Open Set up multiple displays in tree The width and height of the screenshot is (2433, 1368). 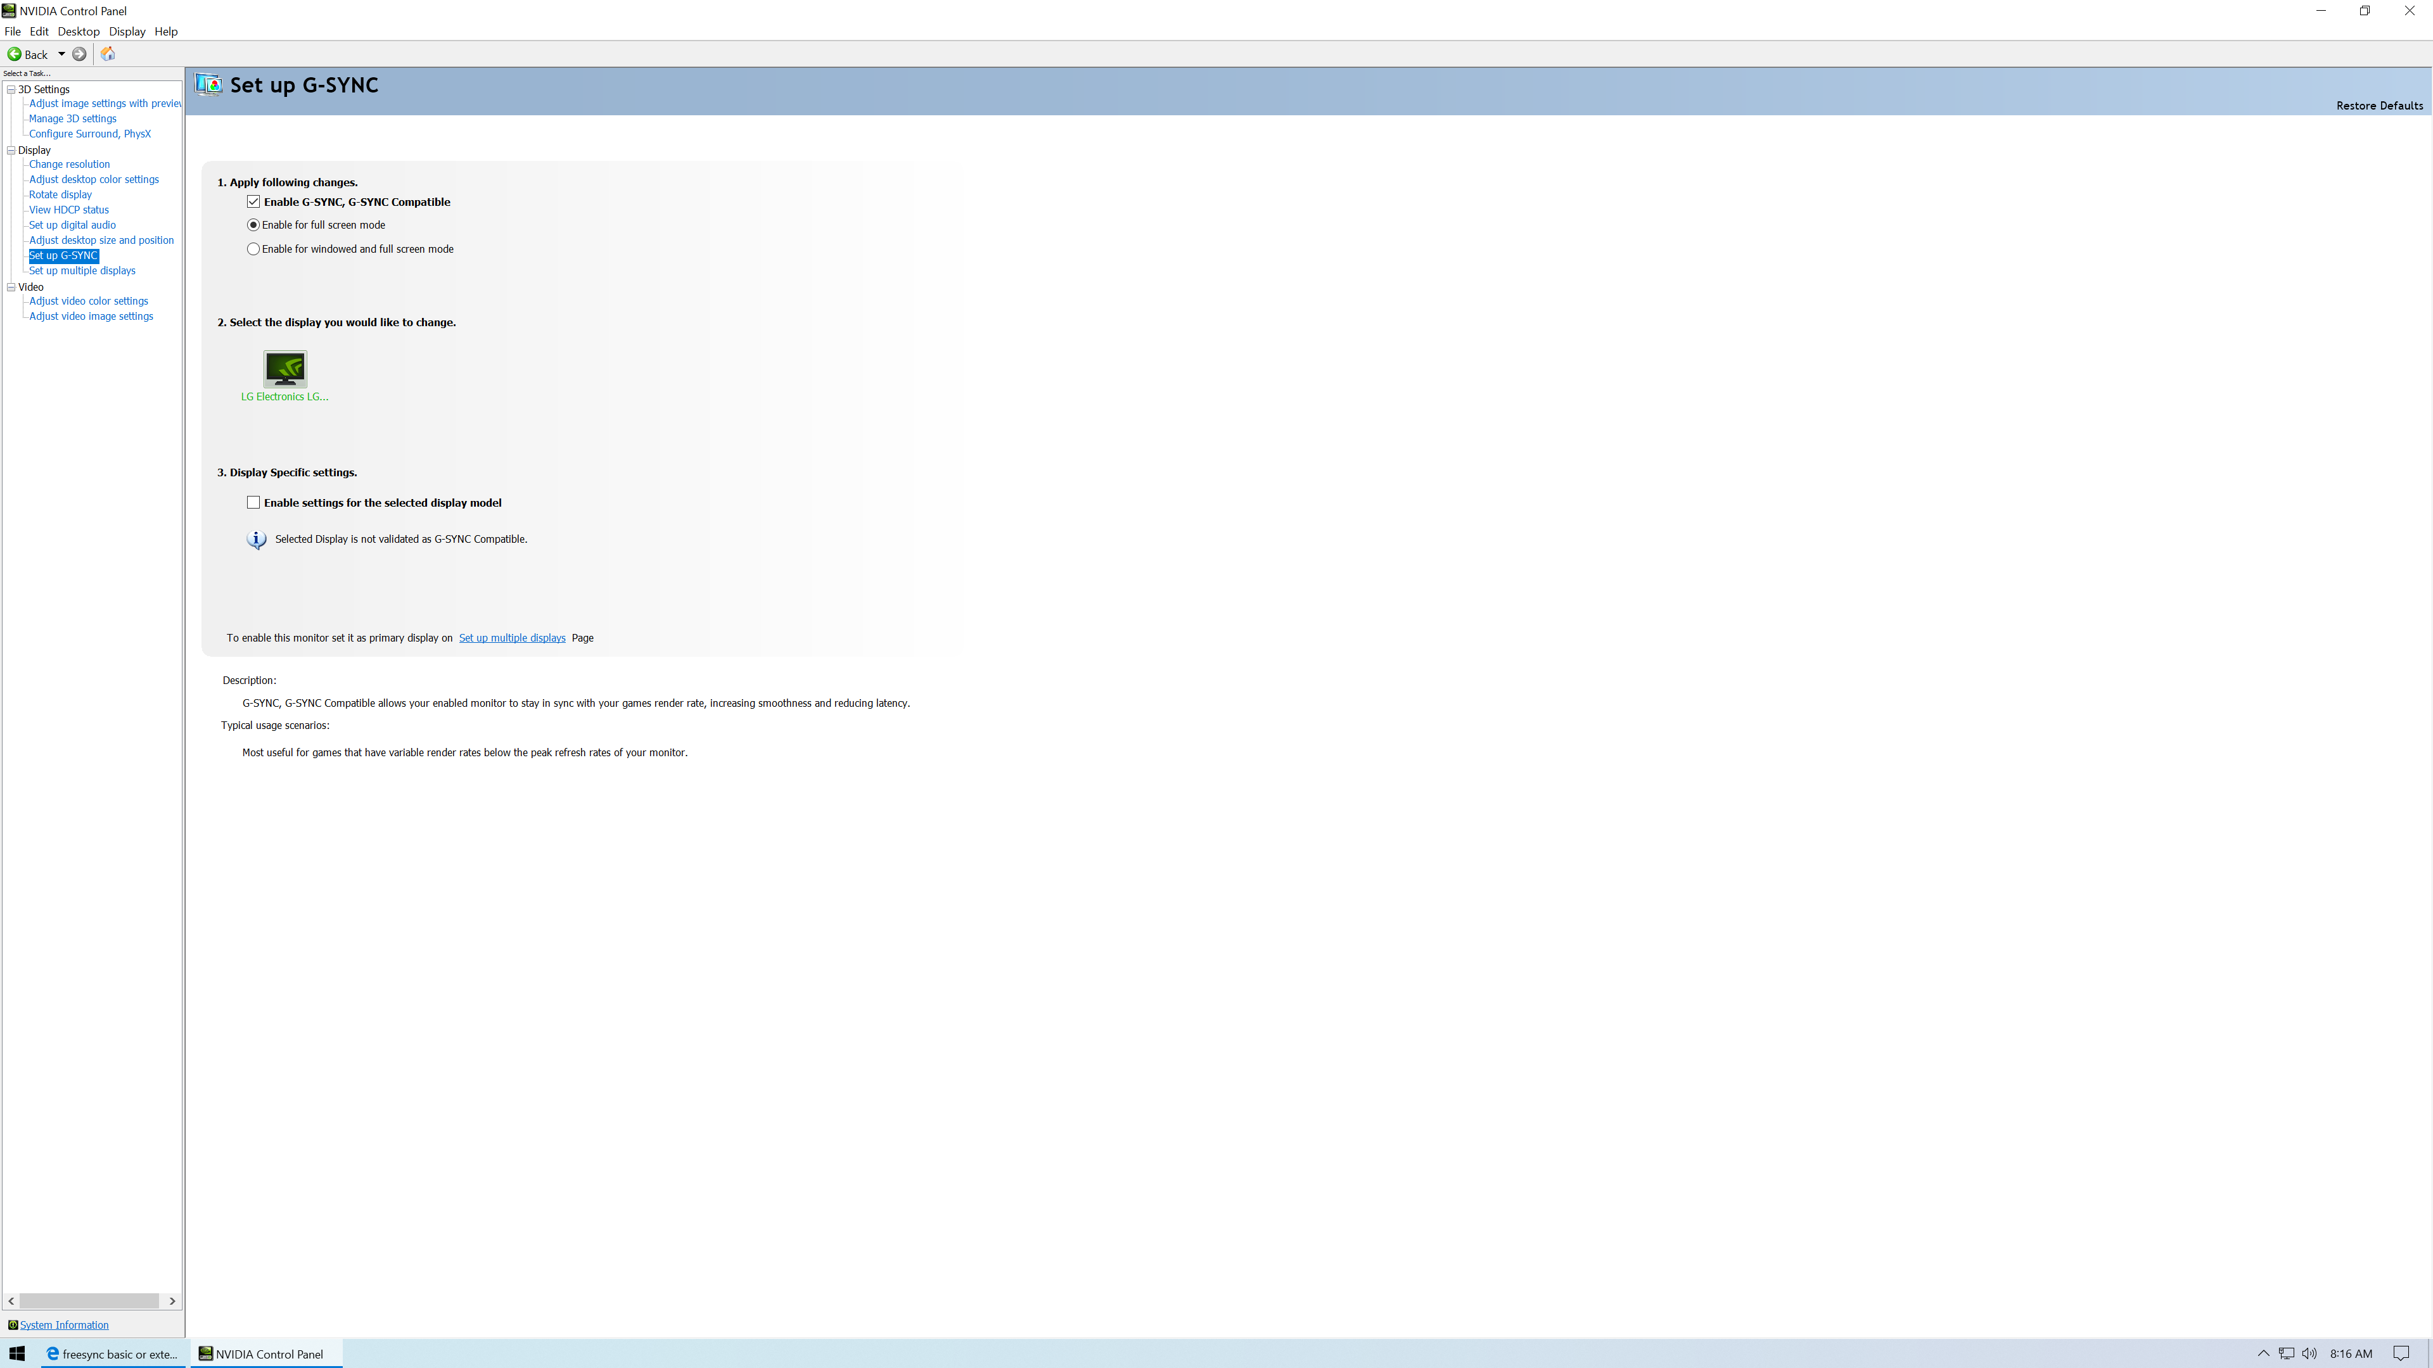tap(82, 271)
